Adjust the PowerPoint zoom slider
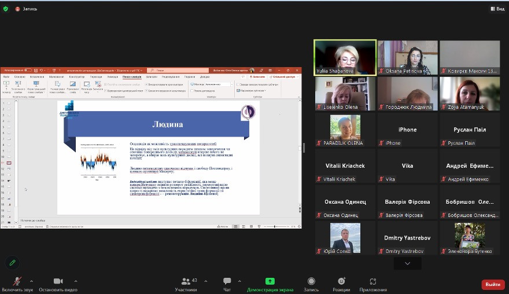 [276, 226]
